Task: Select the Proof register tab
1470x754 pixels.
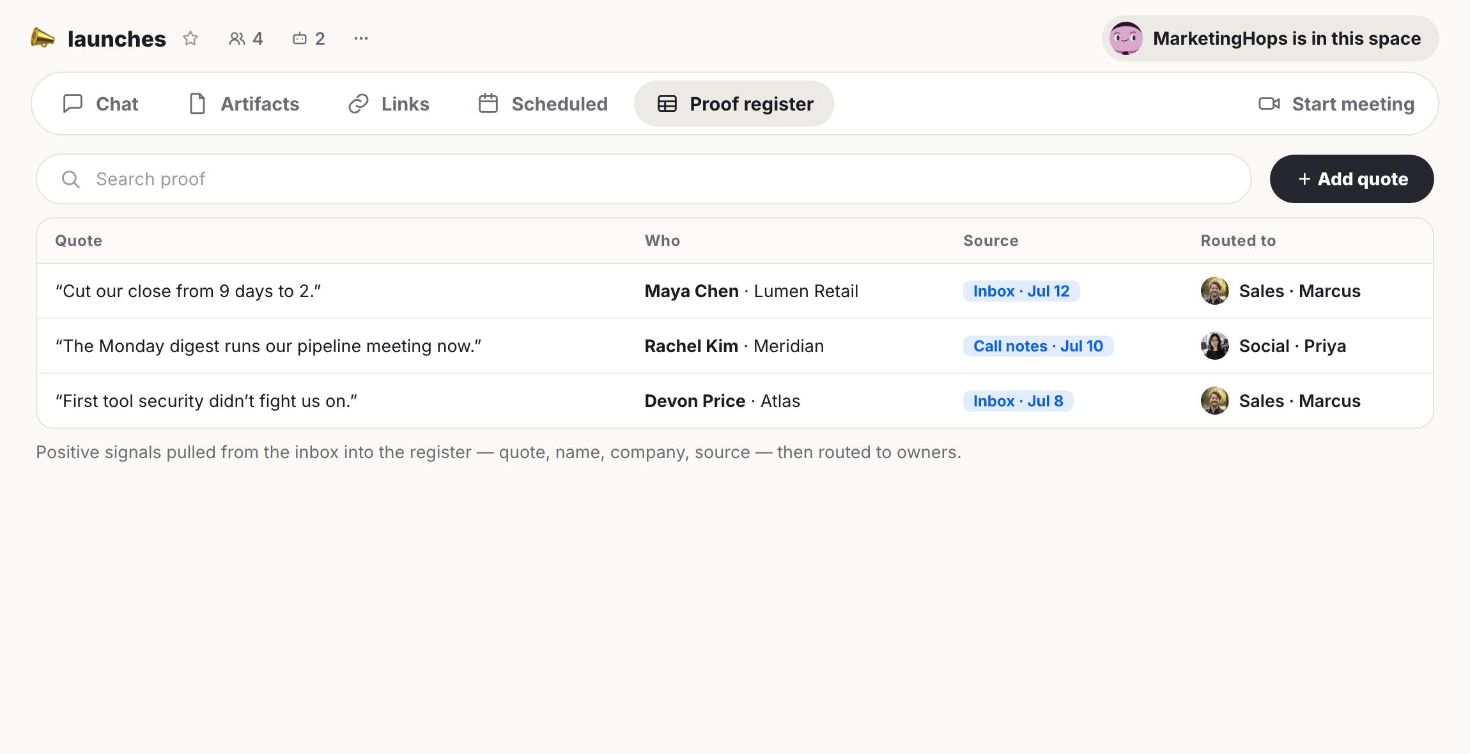Action: [734, 104]
